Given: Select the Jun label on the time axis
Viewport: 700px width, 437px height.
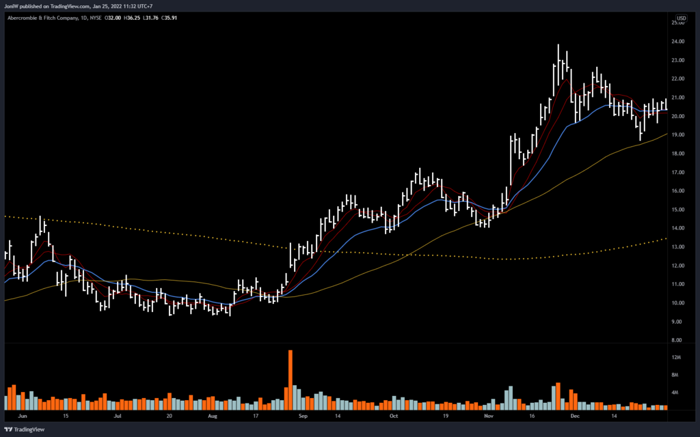Looking at the screenshot, I should point(23,414).
